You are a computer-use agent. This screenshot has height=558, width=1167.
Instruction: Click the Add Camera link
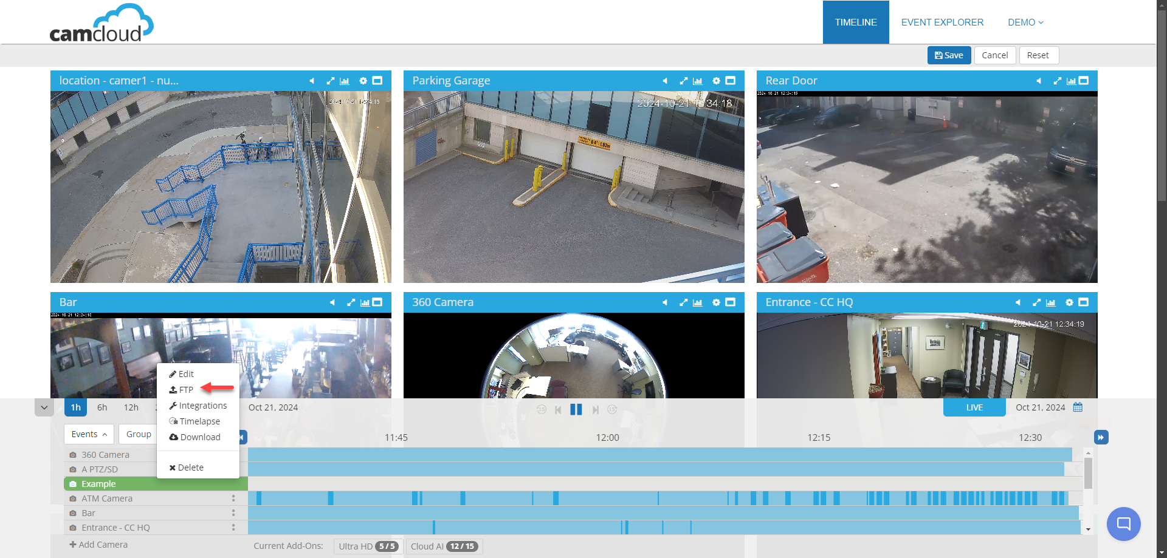click(98, 545)
